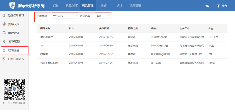Click the 惠每云诊所系统 shield logo
The height and width of the screenshot is (112, 235).
coord(12,6)
